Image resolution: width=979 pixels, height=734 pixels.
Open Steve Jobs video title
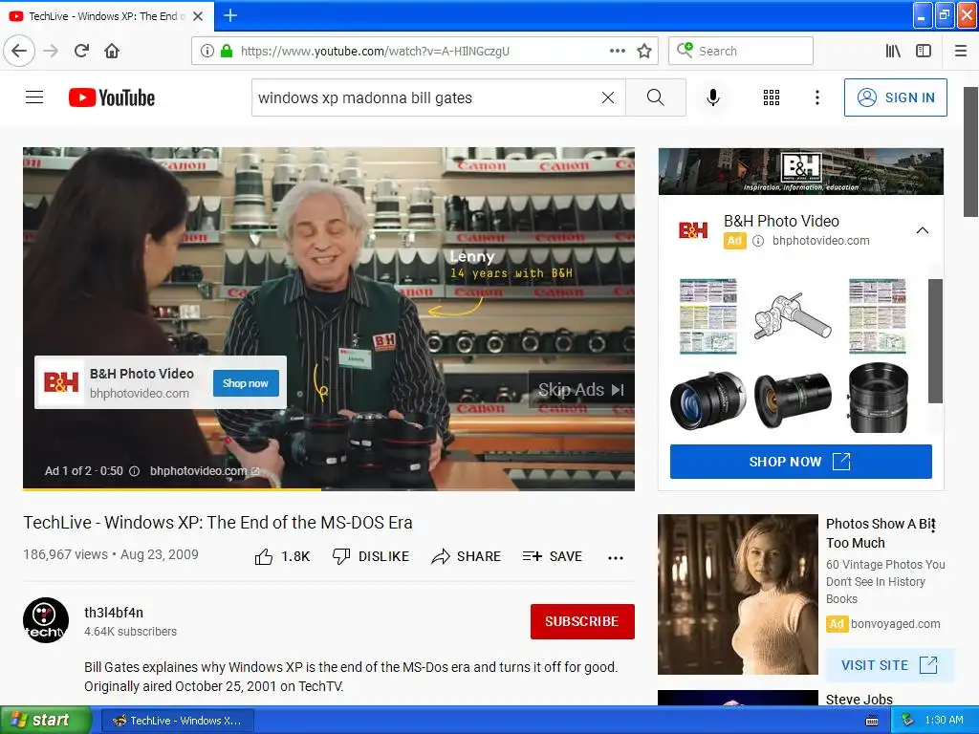[x=859, y=699]
